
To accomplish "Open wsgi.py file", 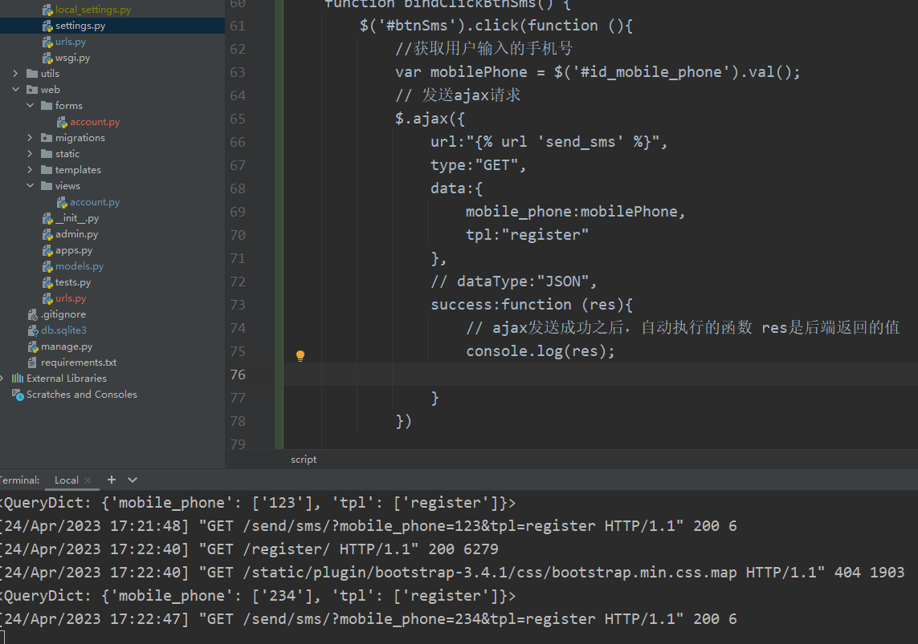I will 72,58.
